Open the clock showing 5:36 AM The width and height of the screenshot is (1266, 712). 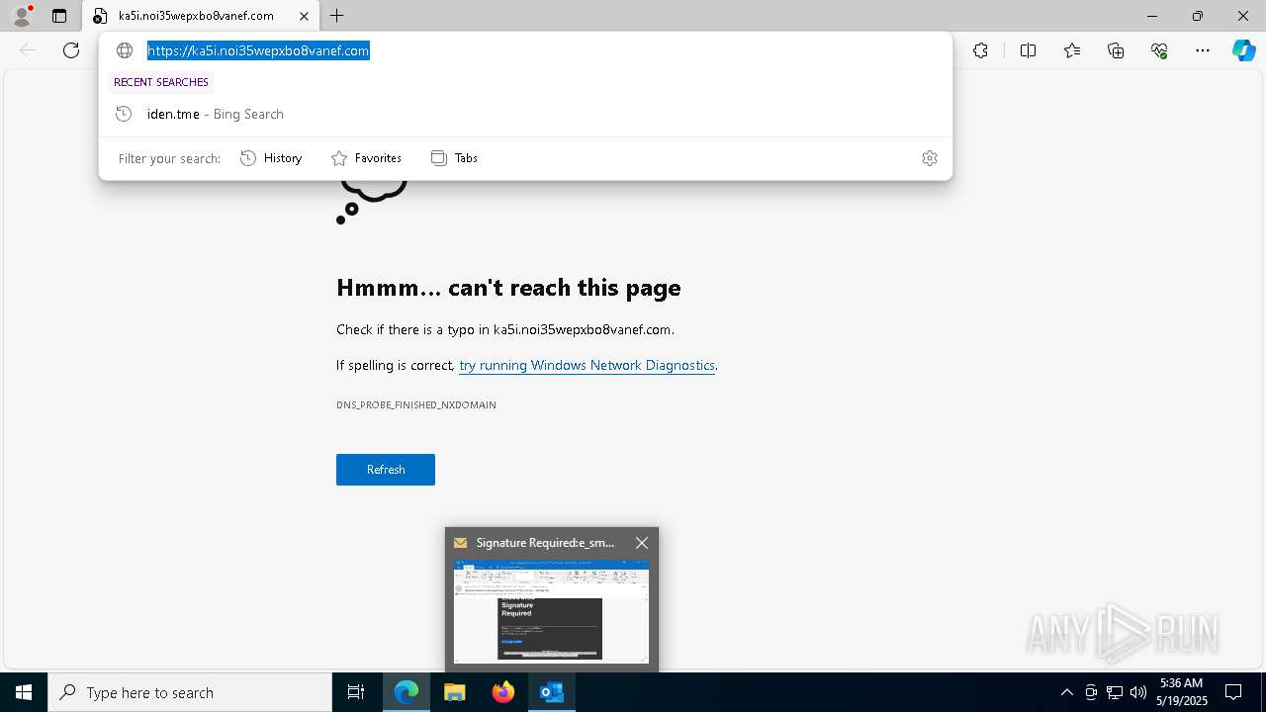pyautogui.click(x=1182, y=692)
